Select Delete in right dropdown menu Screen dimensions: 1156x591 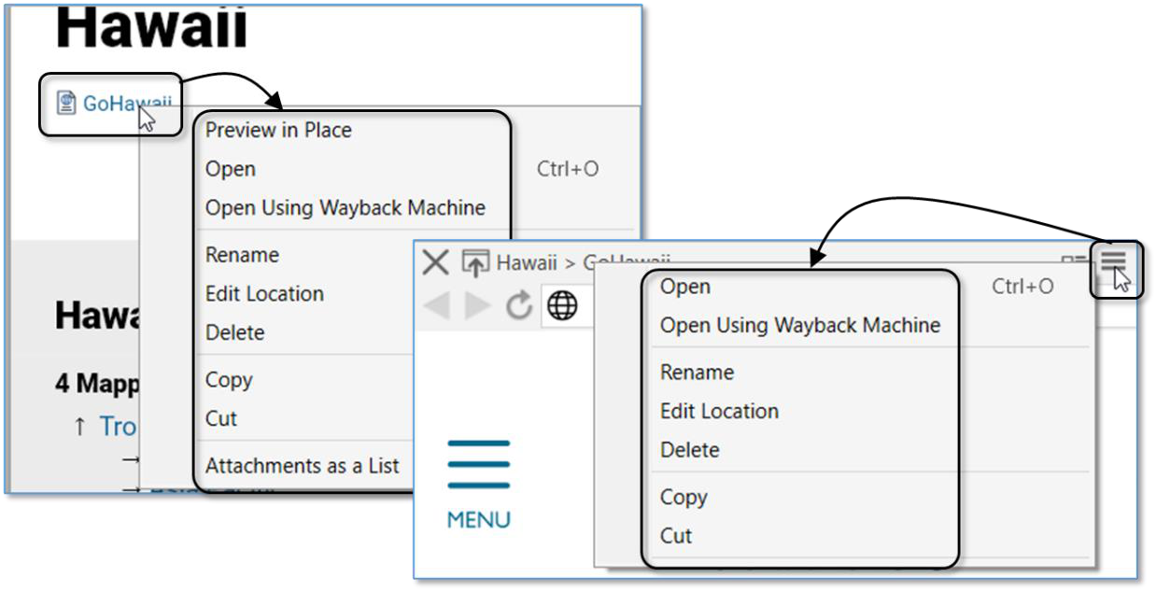coord(689,450)
